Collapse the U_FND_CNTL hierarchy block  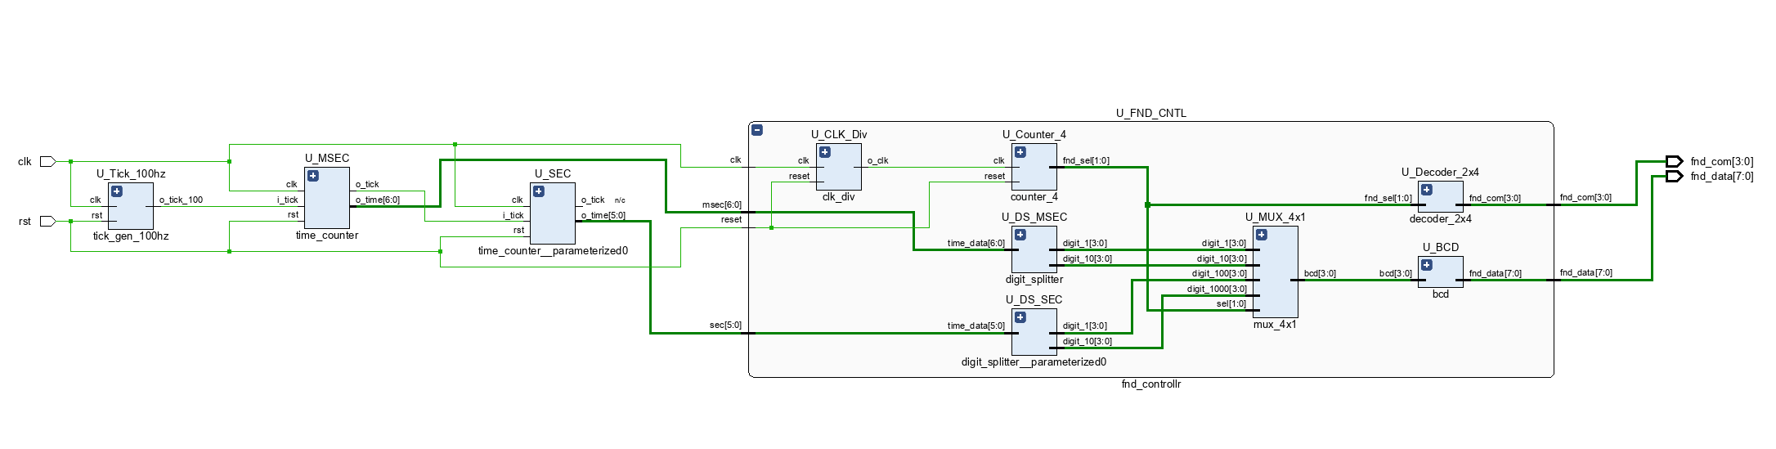coord(757,129)
